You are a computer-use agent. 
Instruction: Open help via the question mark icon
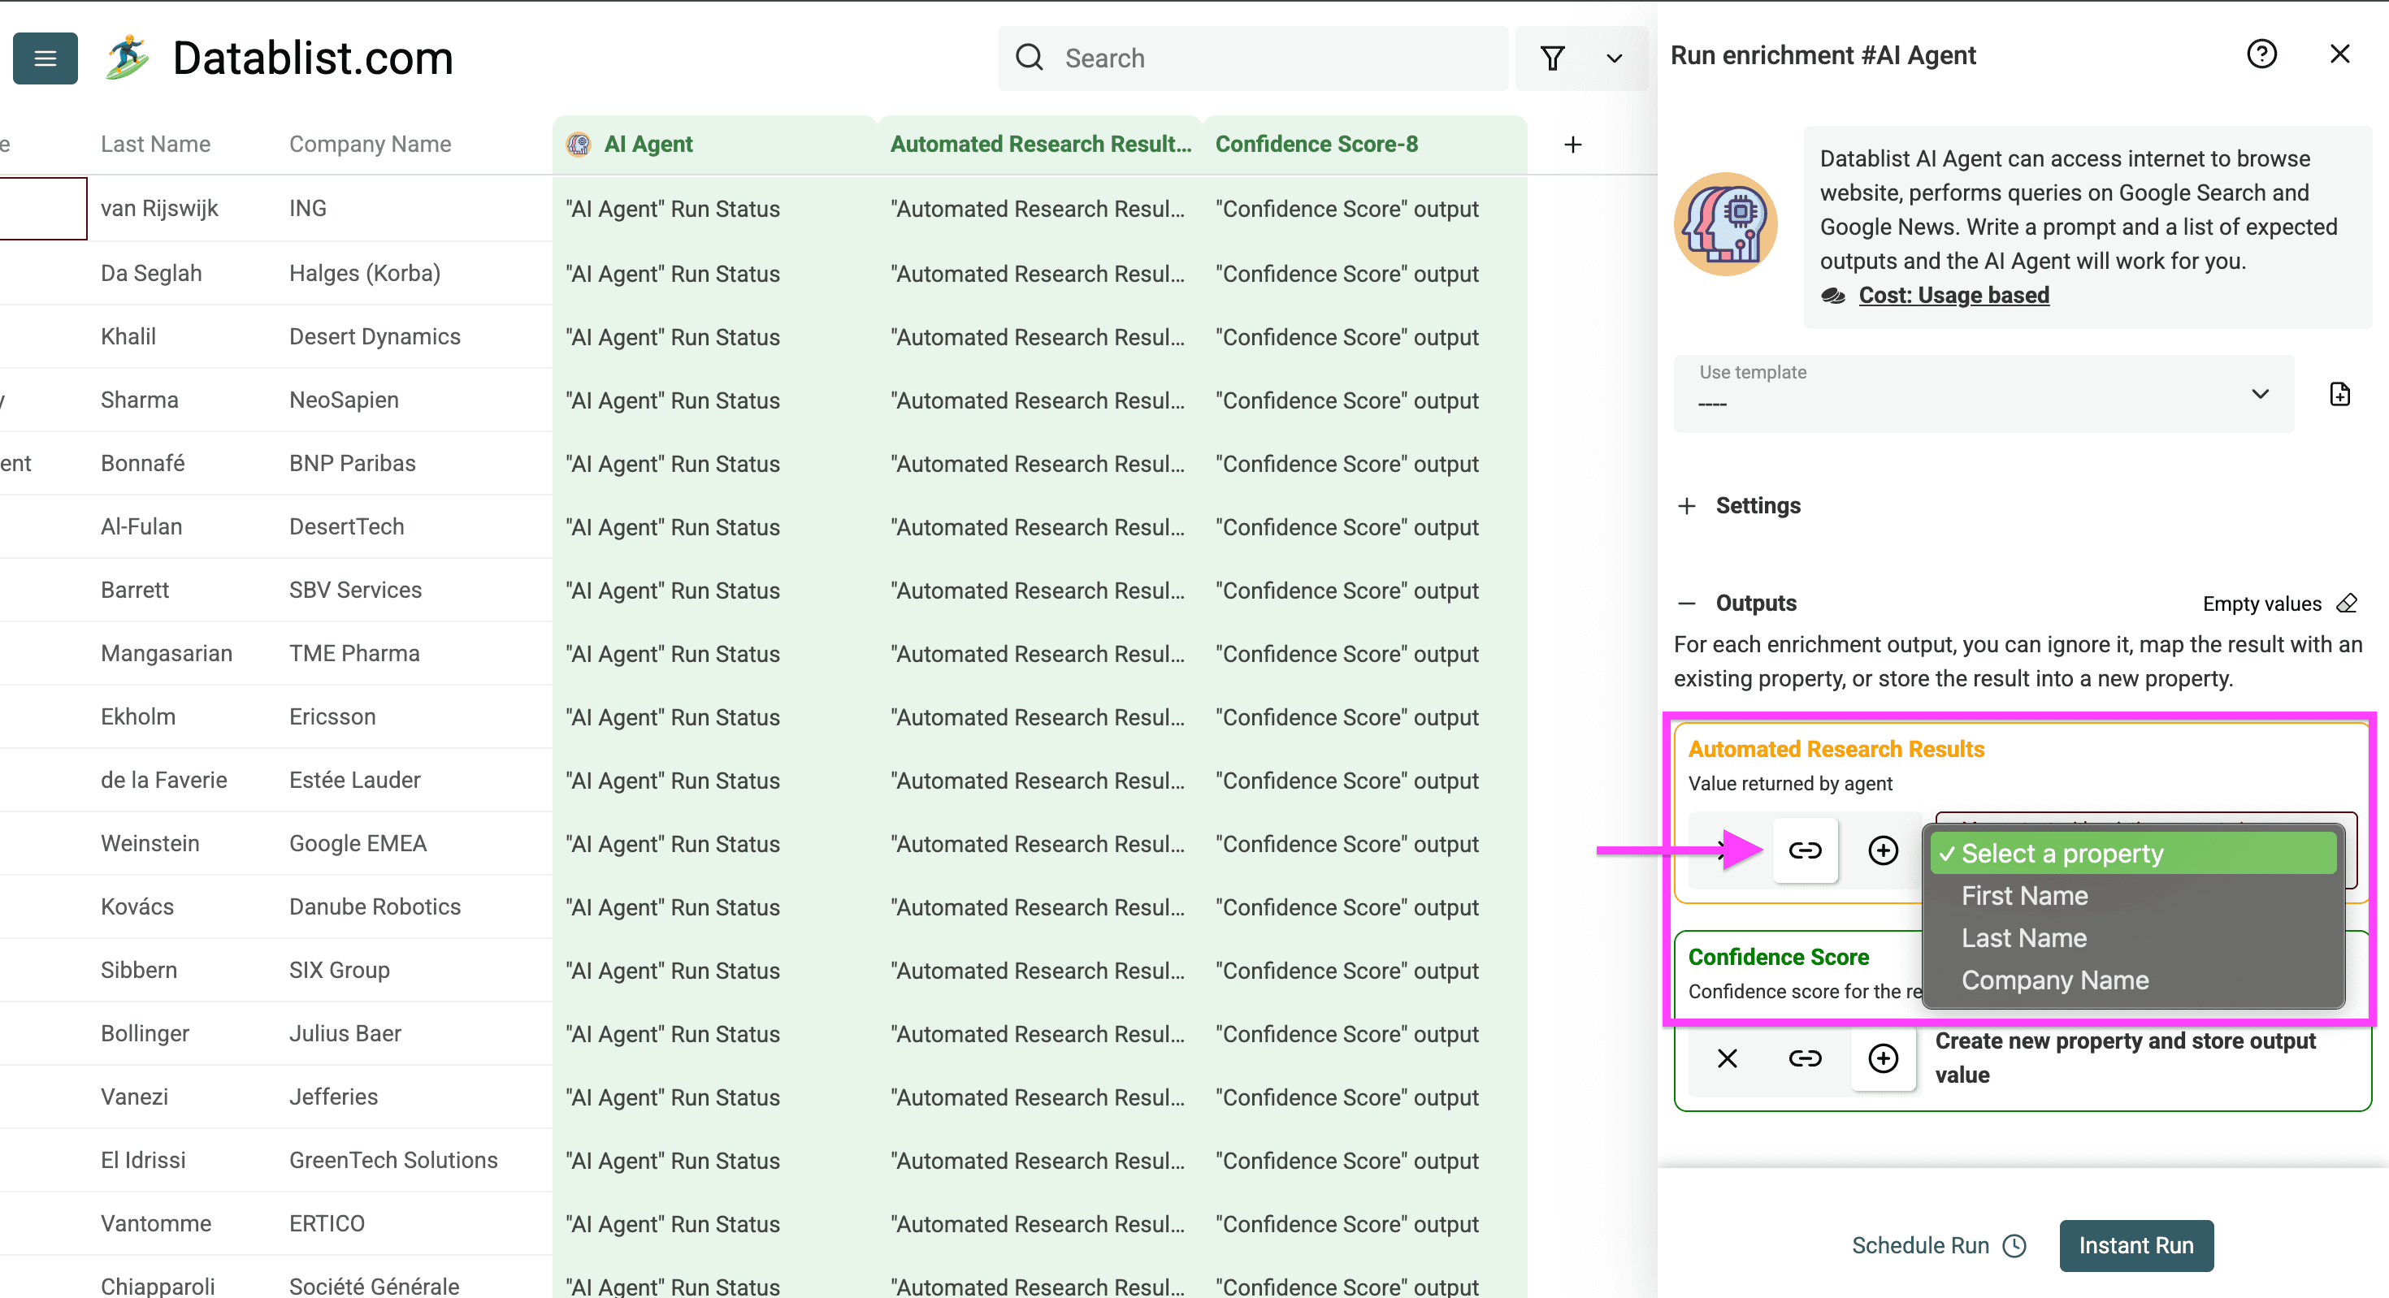tap(2262, 54)
